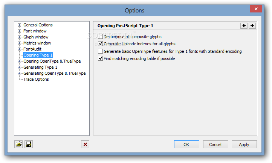Expand the Font window tree node
Screen dimensions: 272x163
[x=20, y=31]
